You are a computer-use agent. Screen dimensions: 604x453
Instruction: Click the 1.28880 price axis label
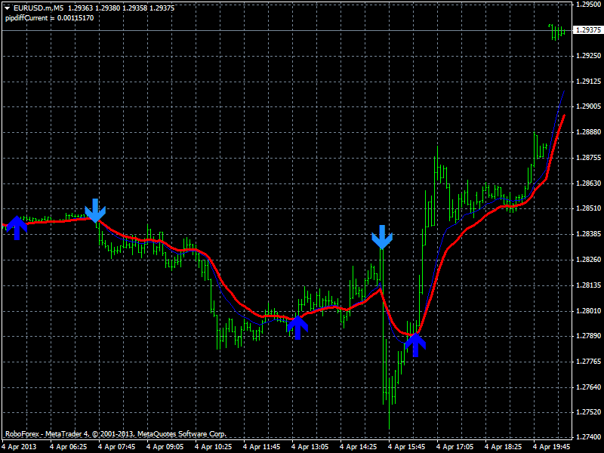pos(589,132)
